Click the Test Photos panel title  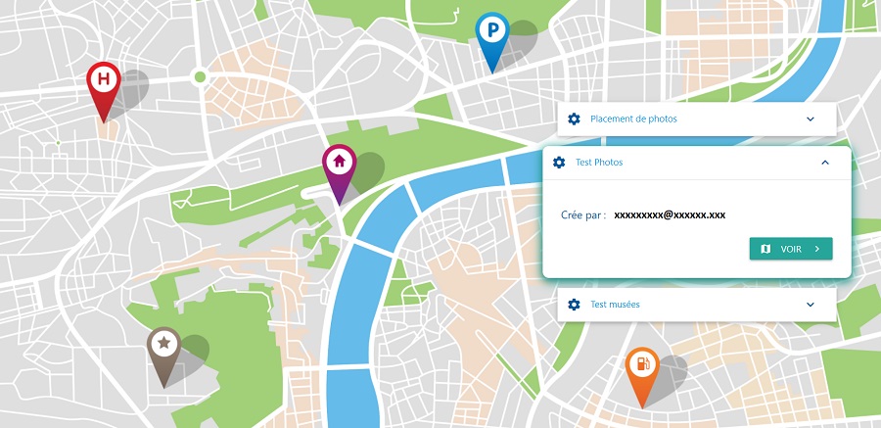tap(599, 163)
